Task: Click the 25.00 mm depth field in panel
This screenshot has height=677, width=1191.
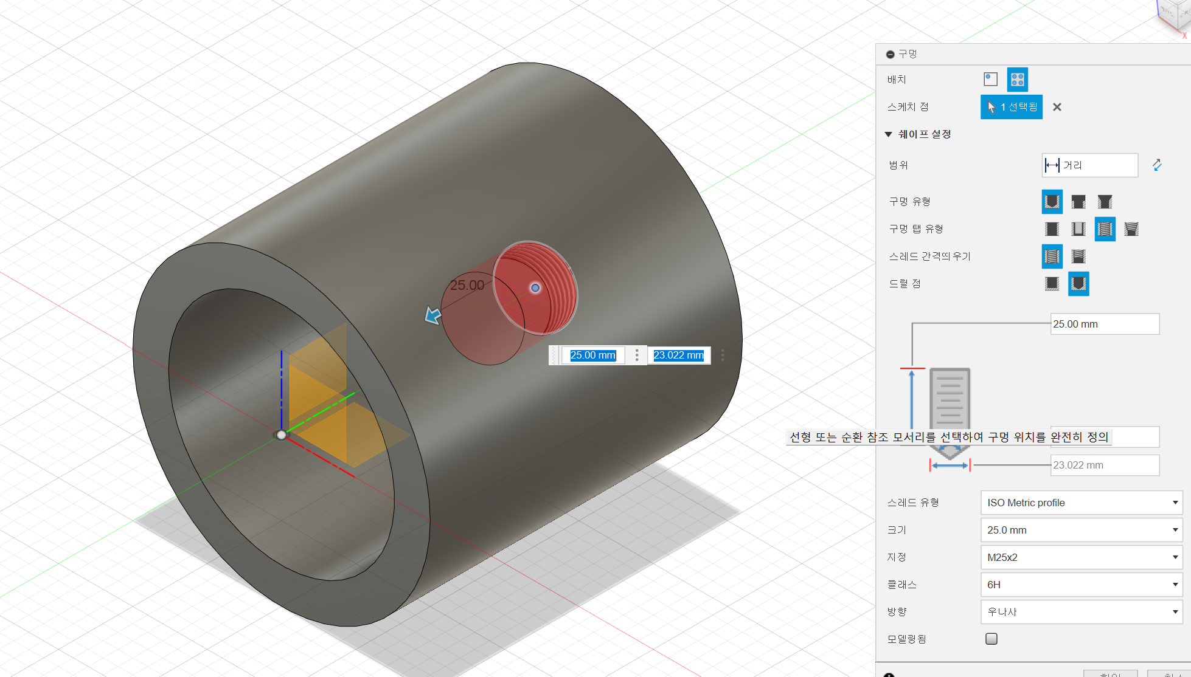Action: pyautogui.click(x=1104, y=324)
